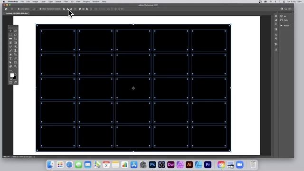The width and height of the screenshot is (304, 171).
Task: Open the Auto-Select Layer dropdown
Action: click(35, 9)
